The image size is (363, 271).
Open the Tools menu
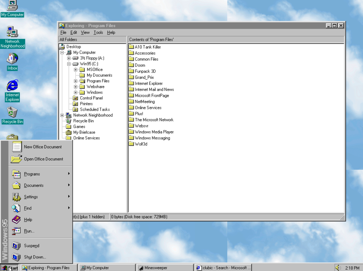pos(98,32)
